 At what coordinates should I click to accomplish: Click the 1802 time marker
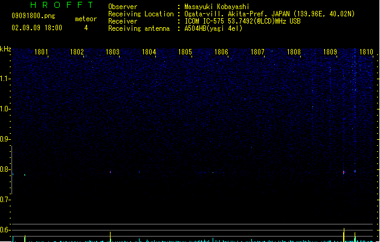(77, 52)
